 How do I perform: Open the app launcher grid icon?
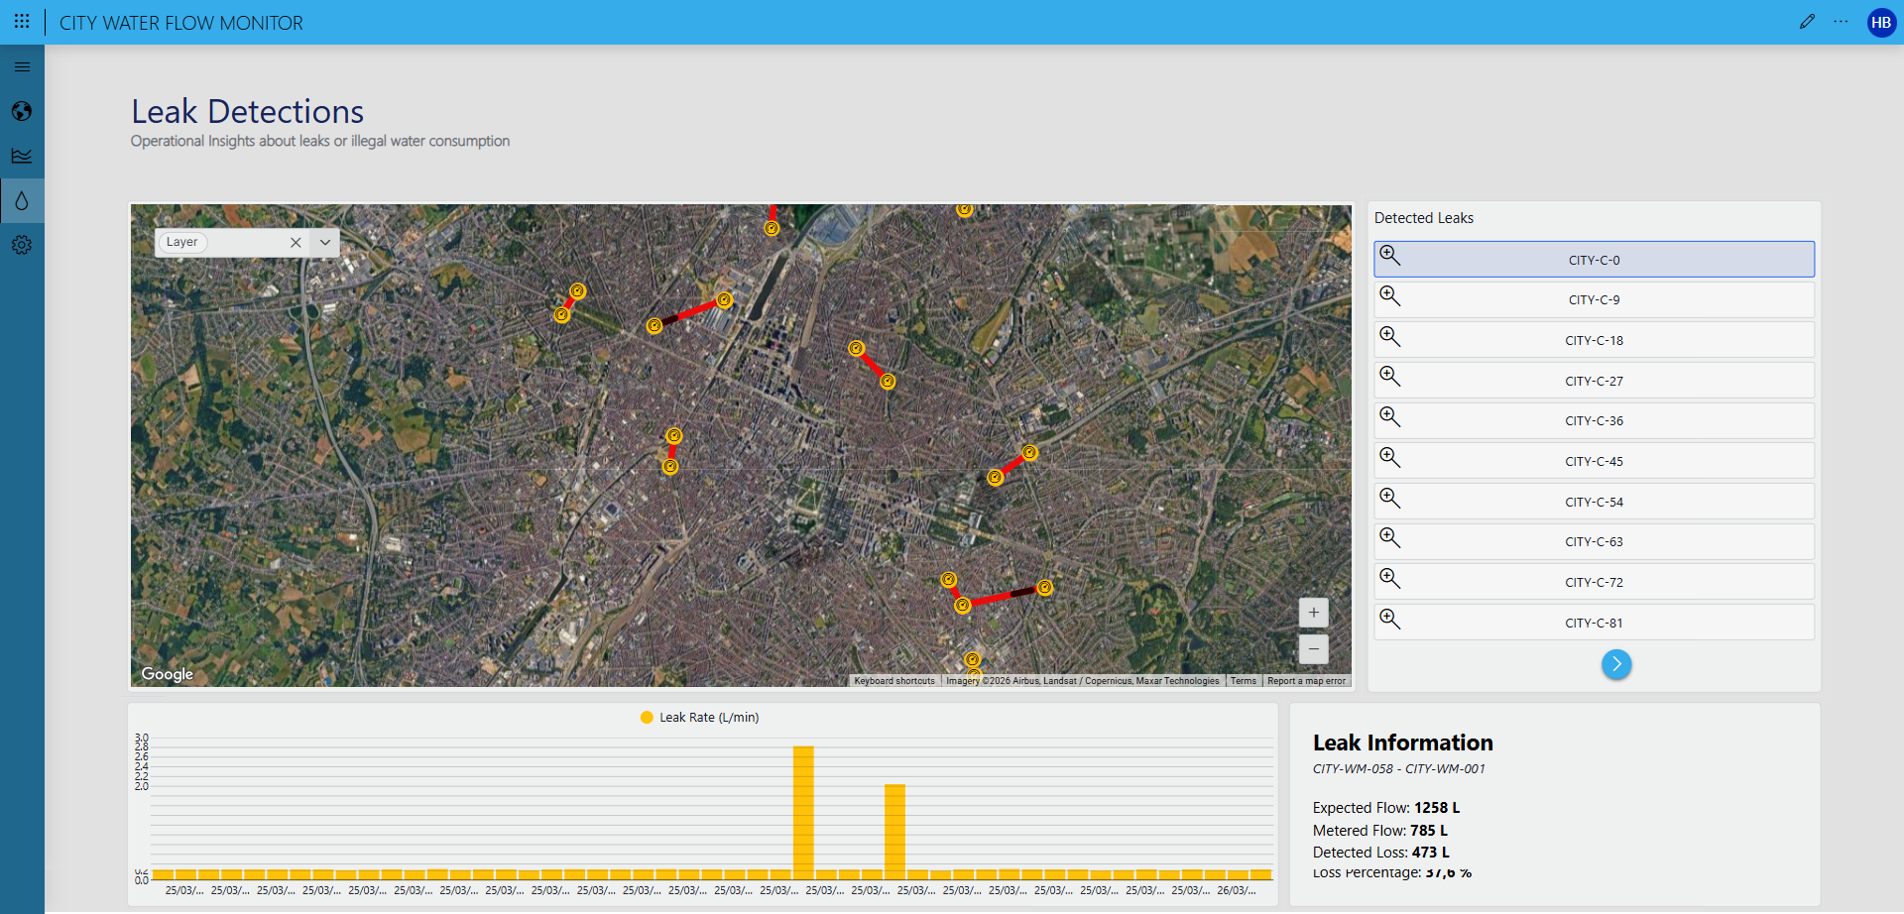22,21
